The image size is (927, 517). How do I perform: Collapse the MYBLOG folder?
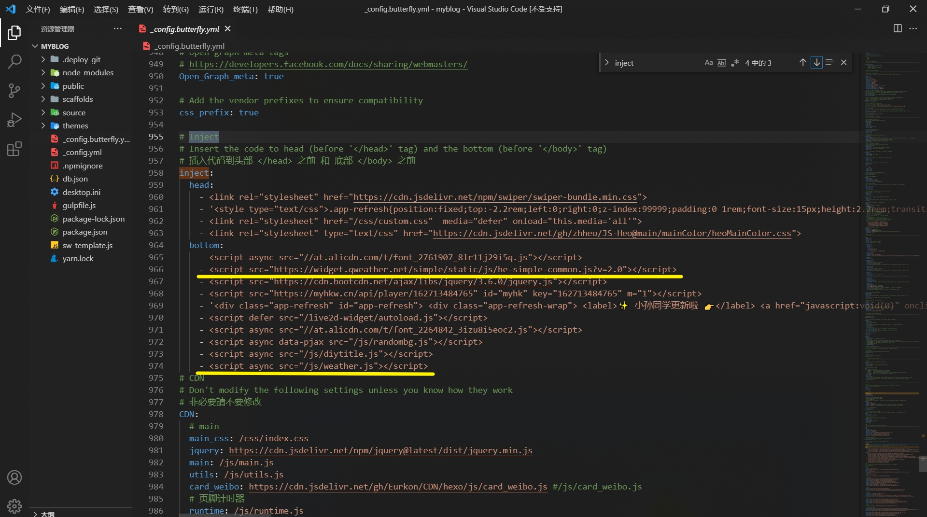[35, 46]
